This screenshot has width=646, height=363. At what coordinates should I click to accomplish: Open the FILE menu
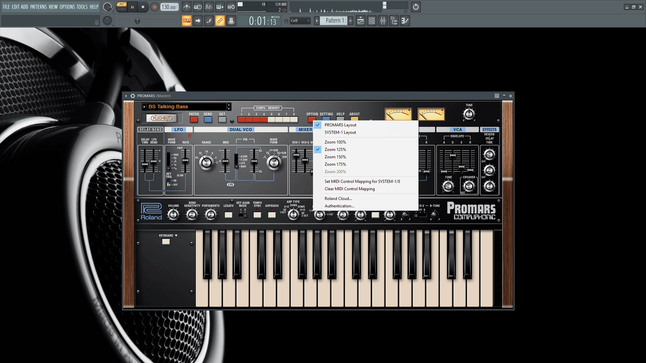6,7
